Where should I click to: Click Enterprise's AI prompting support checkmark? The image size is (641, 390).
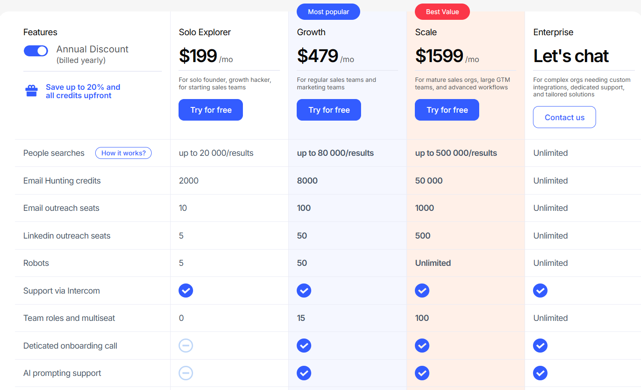pos(540,373)
